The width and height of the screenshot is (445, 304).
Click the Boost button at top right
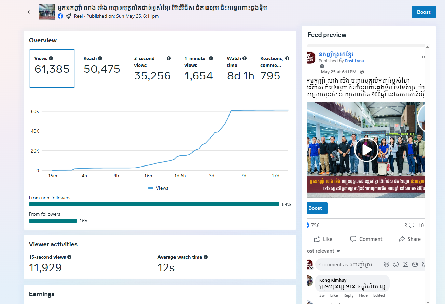click(423, 12)
